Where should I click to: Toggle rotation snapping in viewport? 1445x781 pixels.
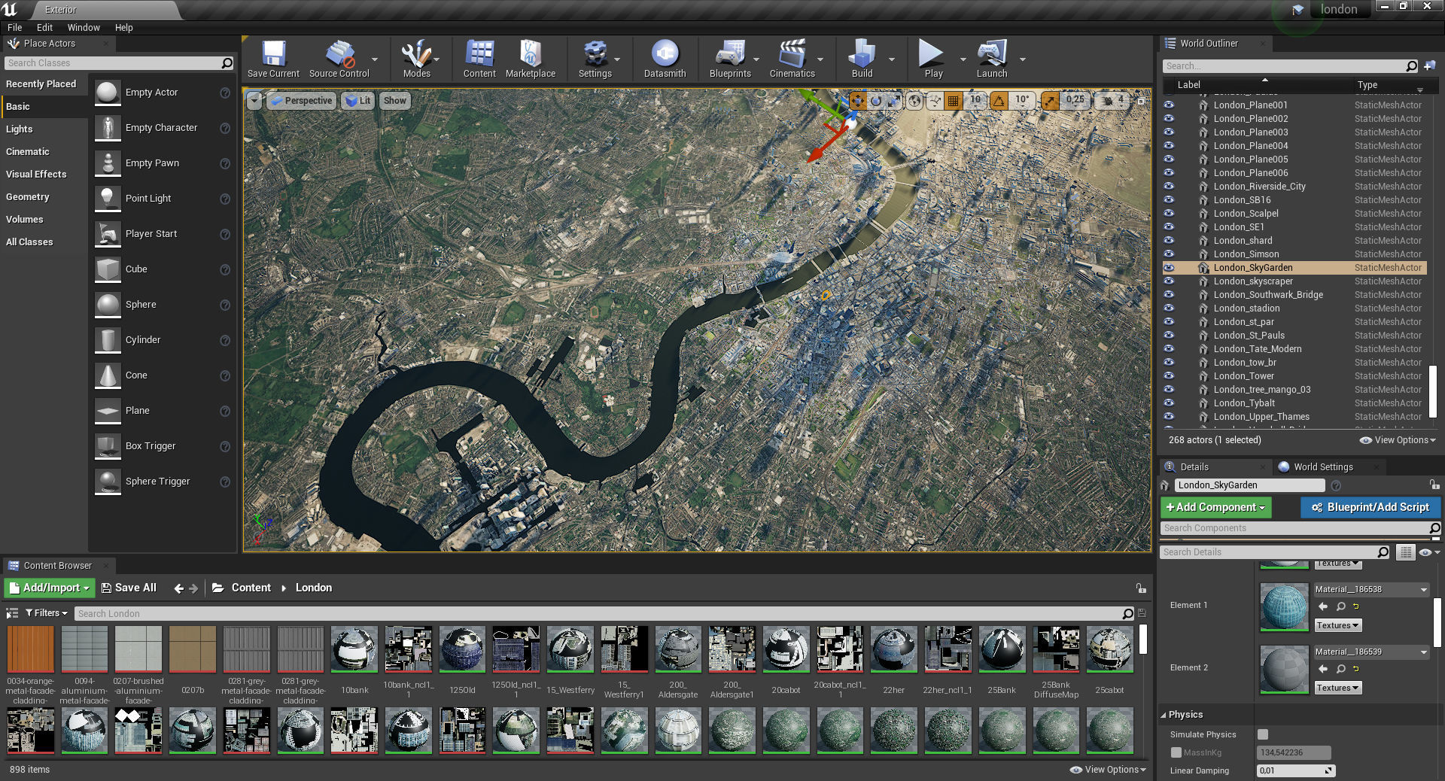point(999,100)
